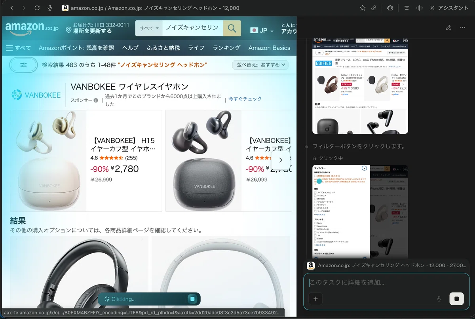Click the Amazon search text field
The height and width of the screenshot is (319, 475).
click(x=193, y=28)
